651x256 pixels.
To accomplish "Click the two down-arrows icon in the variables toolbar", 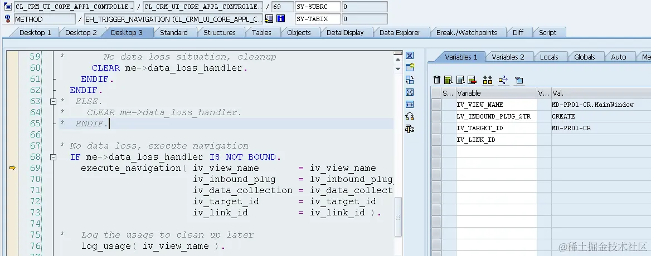I will click(x=488, y=80).
